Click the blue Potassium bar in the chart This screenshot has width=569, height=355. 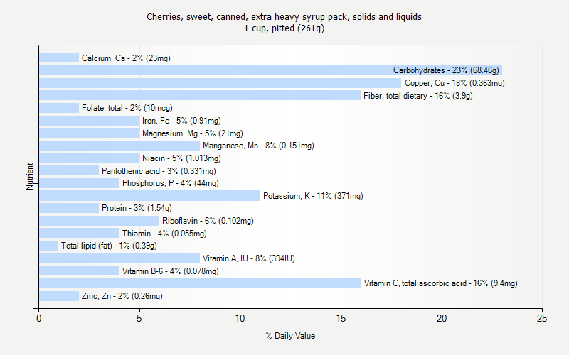(x=149, y=196)
